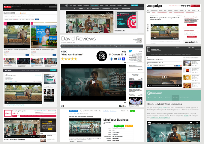Screen dimensions: 204x144
Task: Click the Pick of the Day badge
Action: click(102, 56)
